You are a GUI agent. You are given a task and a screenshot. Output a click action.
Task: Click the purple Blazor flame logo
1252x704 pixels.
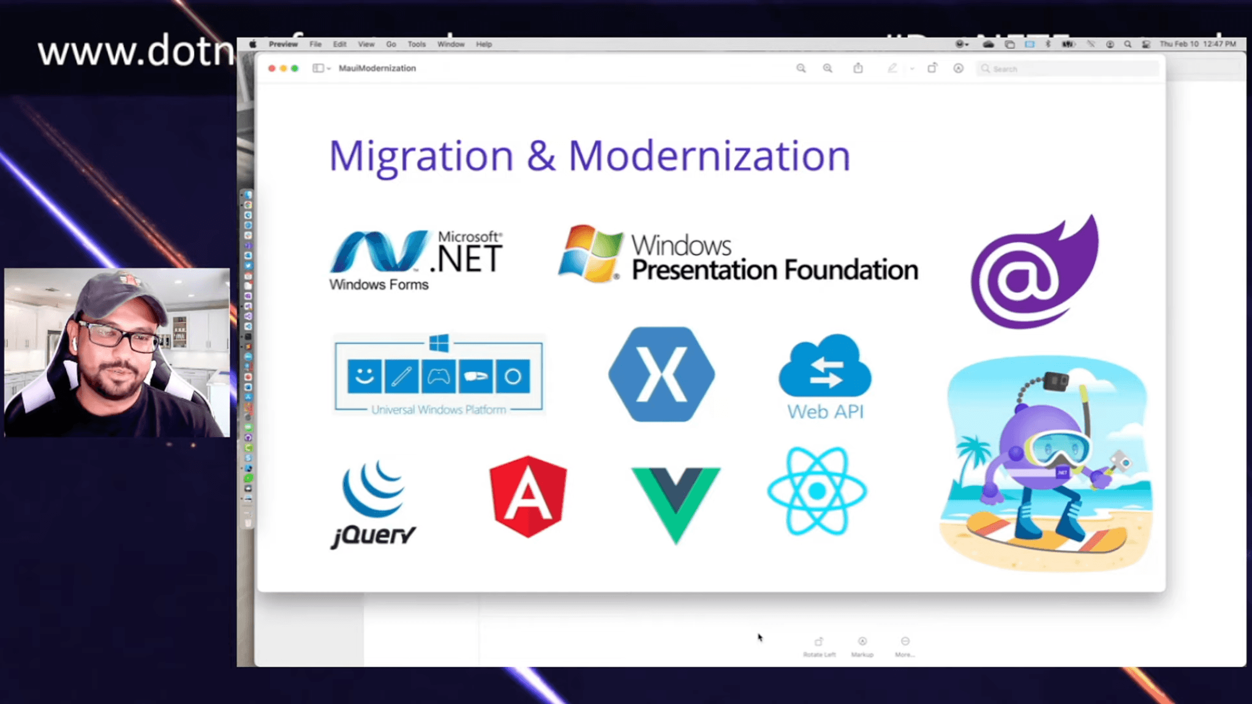(x=1035, y=272)
